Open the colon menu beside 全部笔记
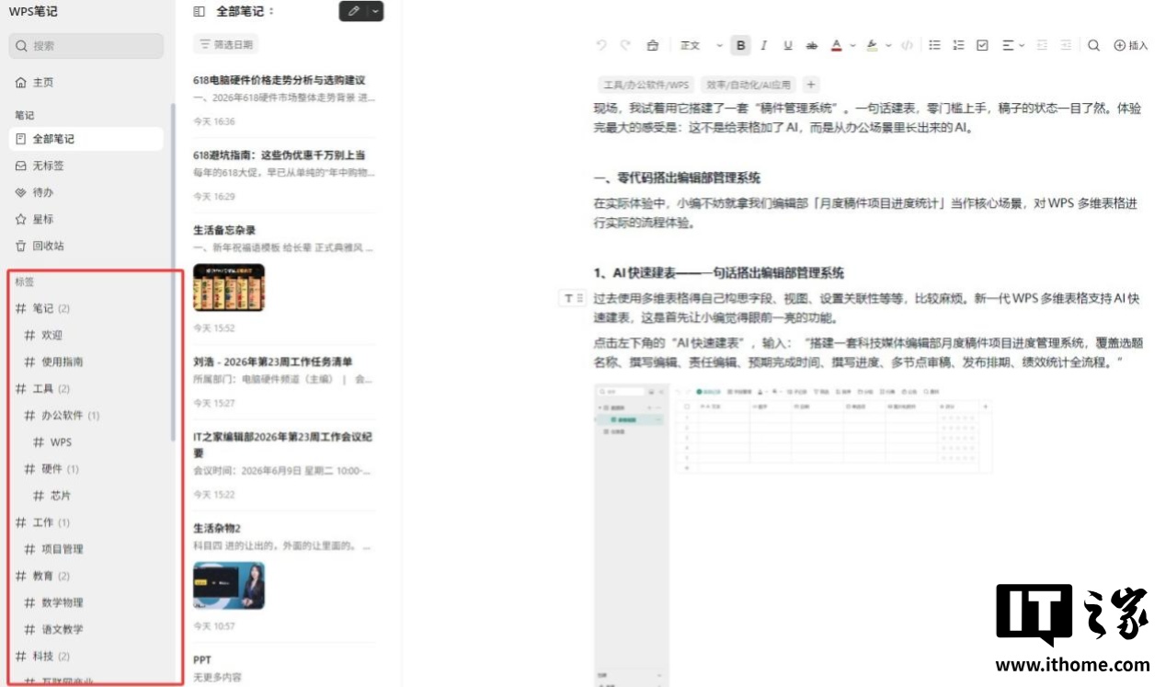The width and height of the screenshot is (1166, 687). coord(271,11)
